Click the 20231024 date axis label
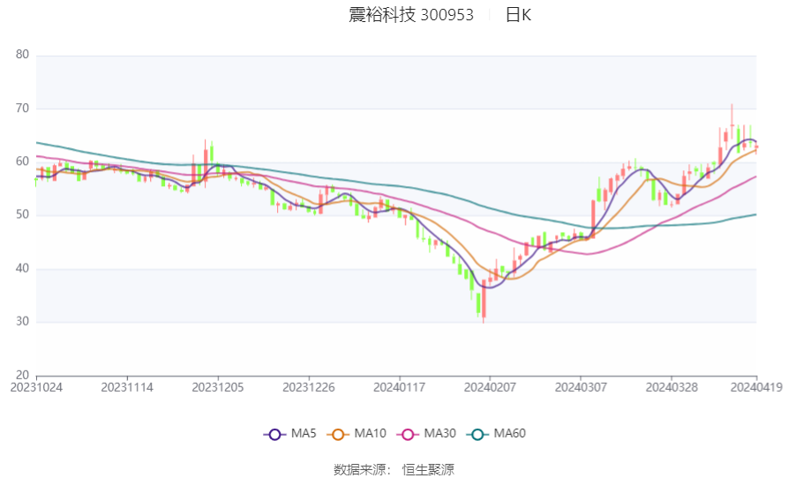 [36, 388]
